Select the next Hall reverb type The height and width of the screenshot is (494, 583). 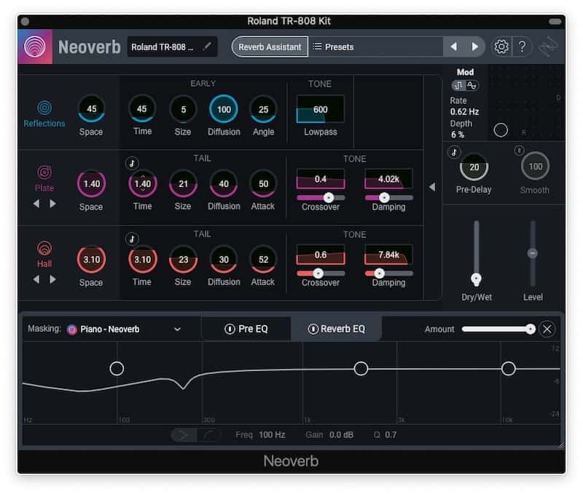[x=52, y=279]
